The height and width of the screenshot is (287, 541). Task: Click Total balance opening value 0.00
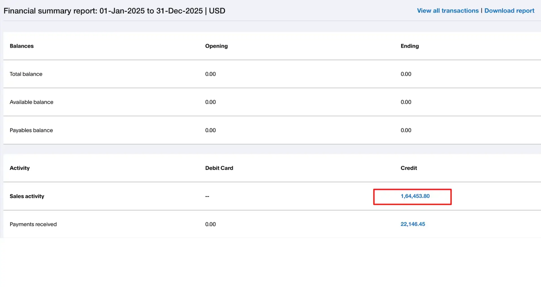click(x=210, y=74)
